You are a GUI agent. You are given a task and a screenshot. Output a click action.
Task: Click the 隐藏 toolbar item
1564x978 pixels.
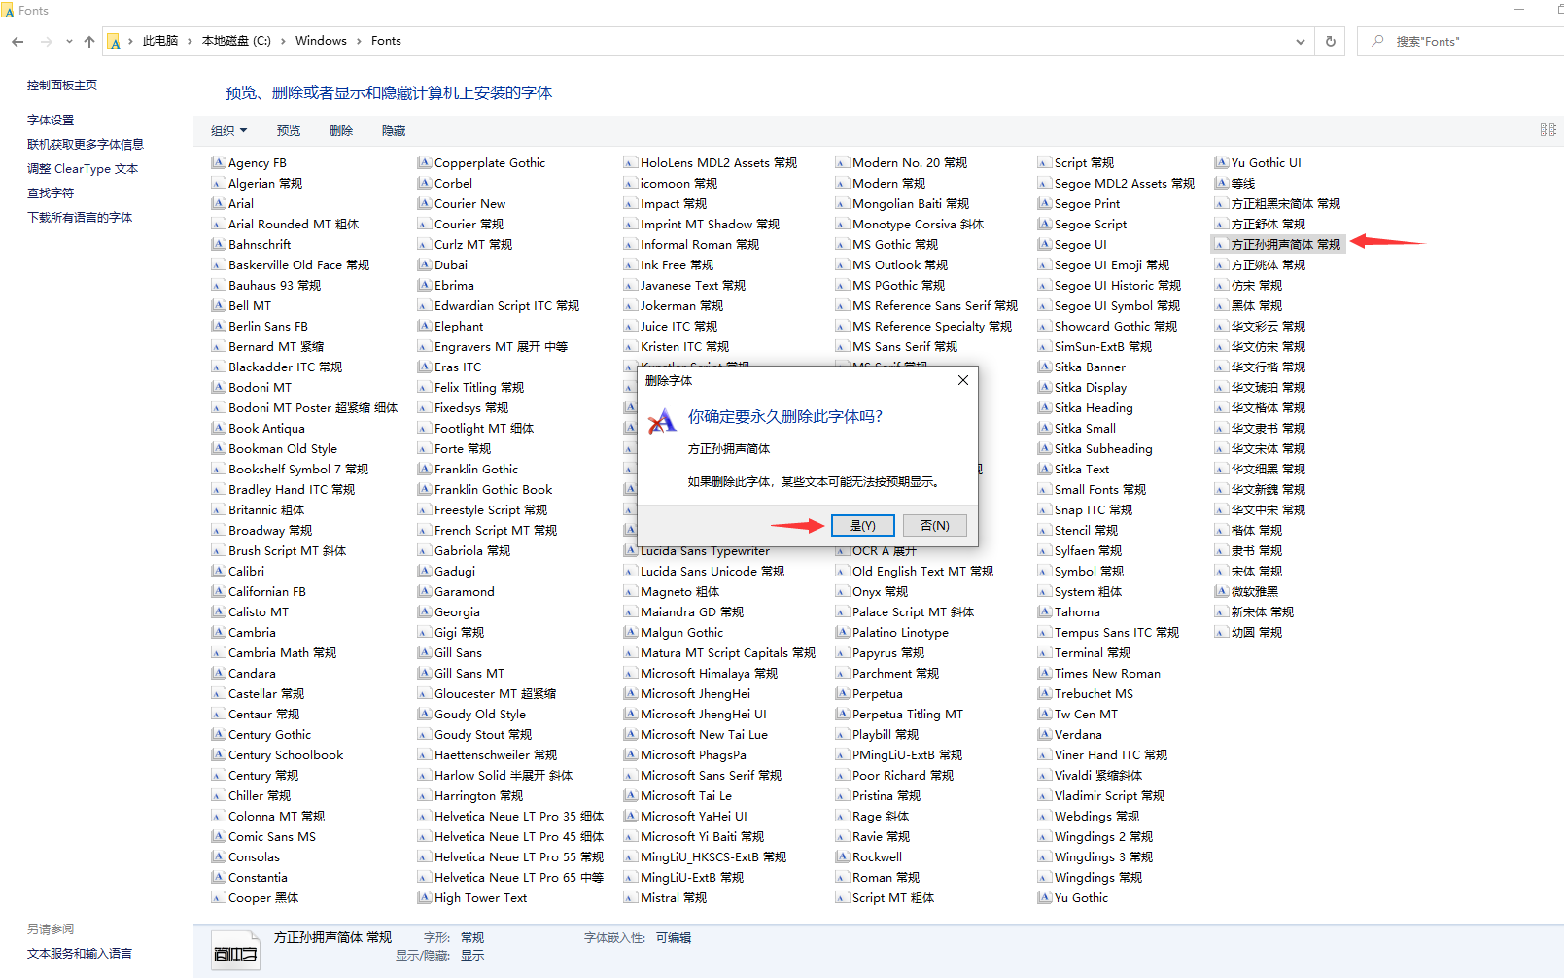pos(394,131)
